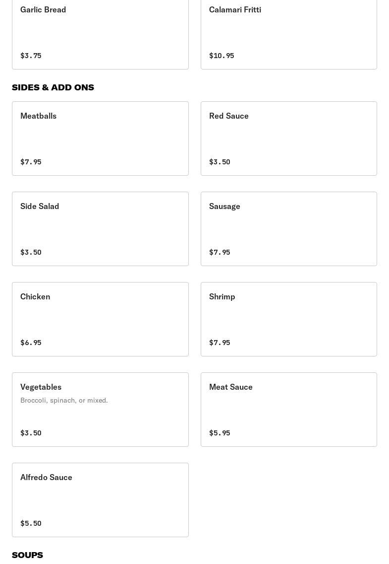Select the Sausage add-on card
This screenshot has height=564, width=389.
(288, 228)
